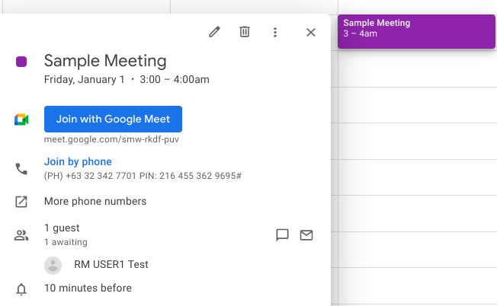Viewport: 497px width, 306px height.
Task: Click the open-in-new-window icon beside More phone numbers
Action: pyautogui.click(x=21, y=202)
